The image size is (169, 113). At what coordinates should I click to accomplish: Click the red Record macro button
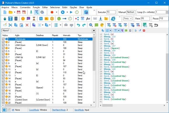pyautogui.click(x=52, y=12)
